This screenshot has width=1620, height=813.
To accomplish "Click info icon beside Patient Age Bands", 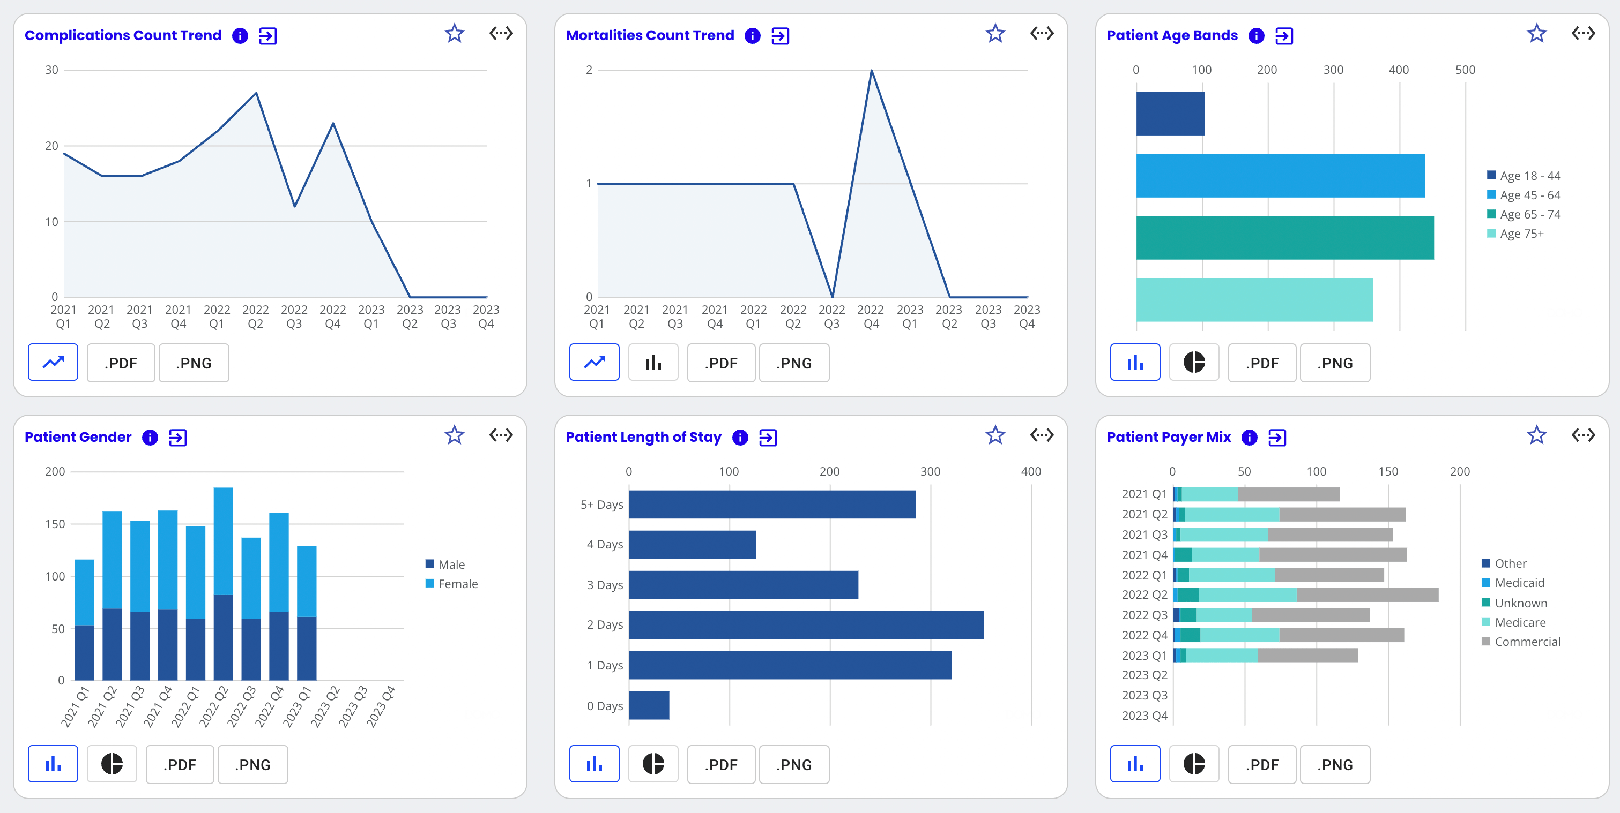I will tap(1256, 36).
